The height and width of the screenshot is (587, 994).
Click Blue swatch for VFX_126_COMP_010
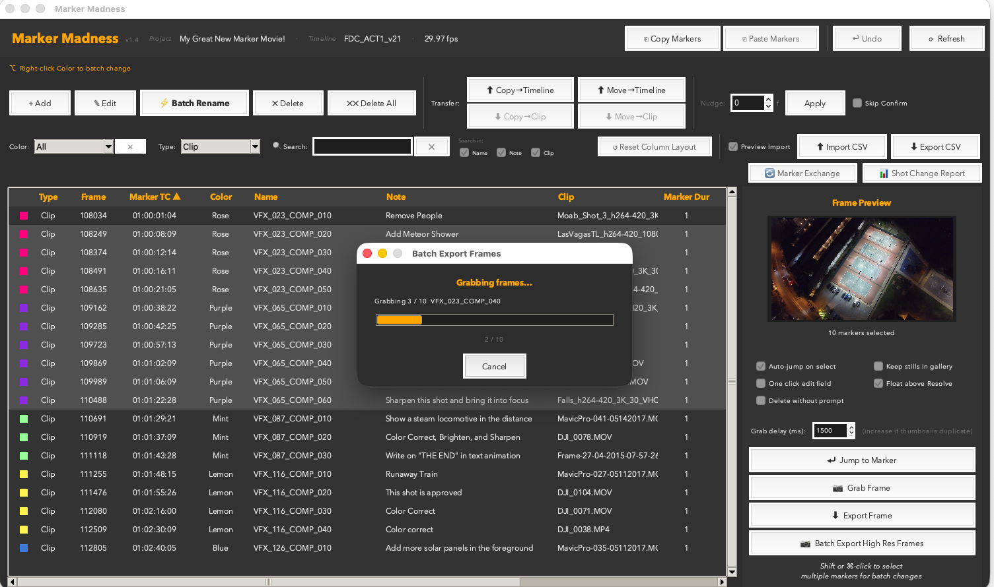point(24,548)
